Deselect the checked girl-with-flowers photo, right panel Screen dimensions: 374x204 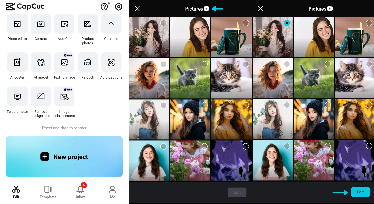(x=287, y=23)
